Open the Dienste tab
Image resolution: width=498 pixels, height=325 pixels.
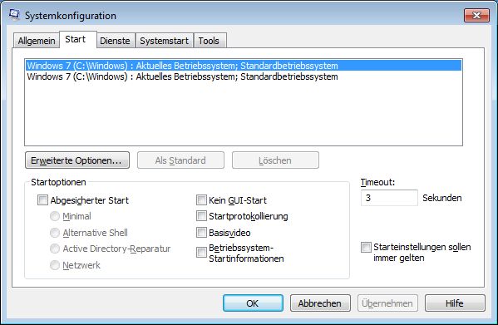coord(115,41)
